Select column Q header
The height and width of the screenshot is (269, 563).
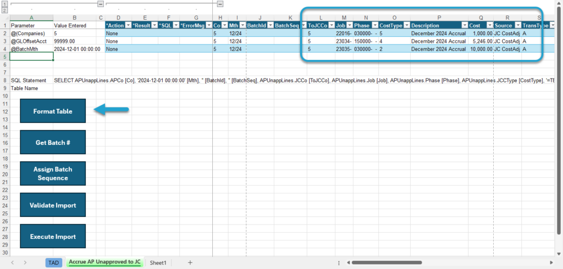pyautogui.click(x=481, y=18)
